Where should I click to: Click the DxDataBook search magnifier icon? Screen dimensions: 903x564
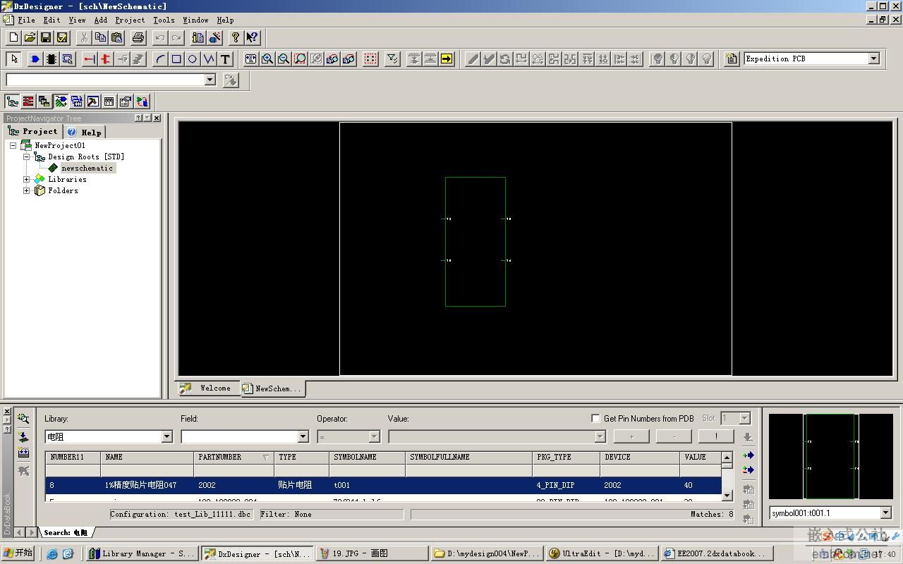[23, 418]
